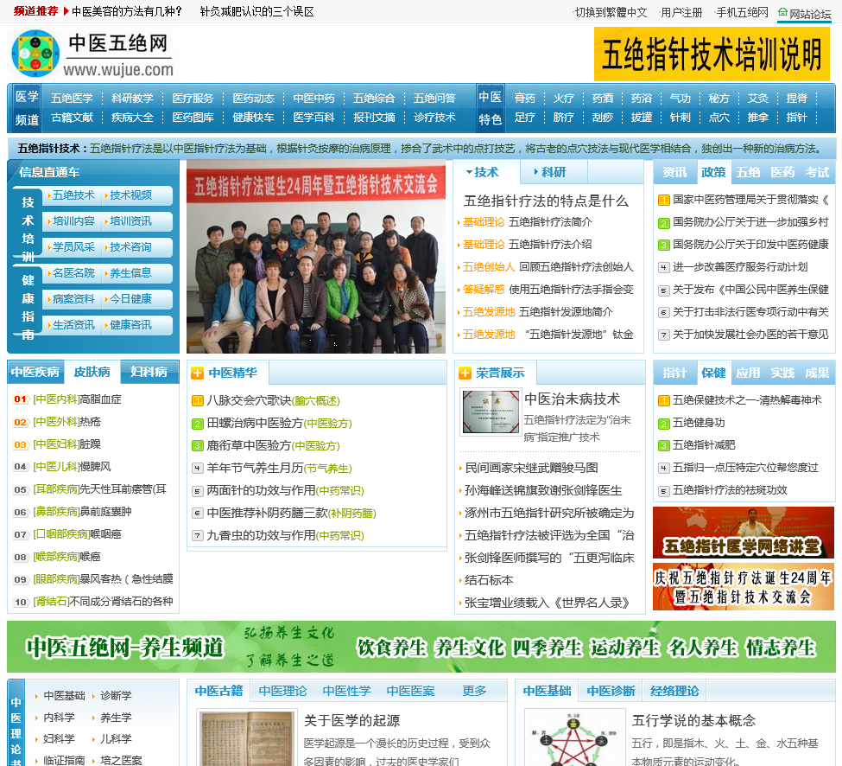This screenshot has width=842, height=766.
Task: Click the 培训资讯 sidebar button
Action: click(x=130, y=221)
